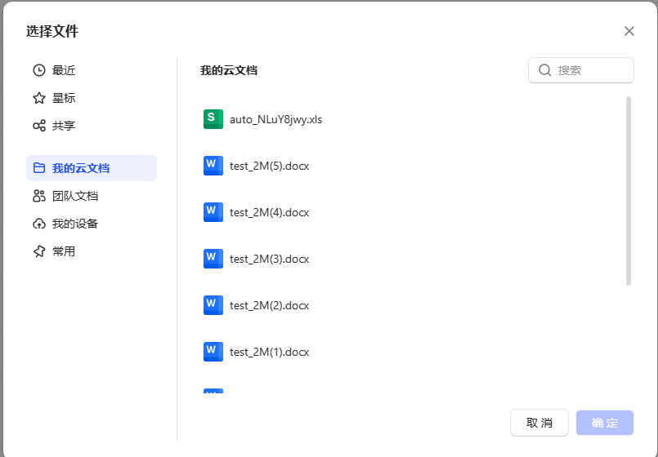This screenshot has height=457, width=658.
Task: Click the share icon beside 共享
Action: point(39,126)
